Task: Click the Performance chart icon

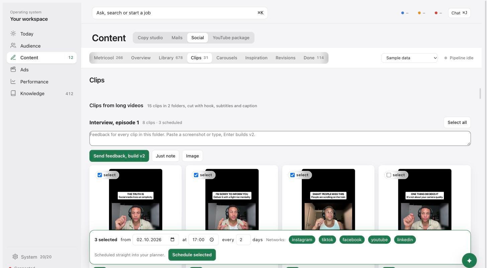Action: pos(13,81)
